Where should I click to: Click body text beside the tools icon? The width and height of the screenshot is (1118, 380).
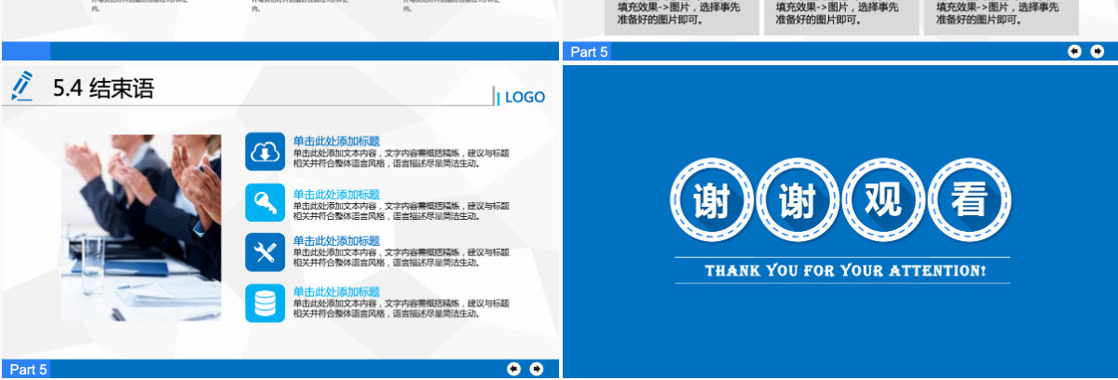point(402,257)
